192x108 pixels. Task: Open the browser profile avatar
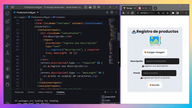(182, 13)
